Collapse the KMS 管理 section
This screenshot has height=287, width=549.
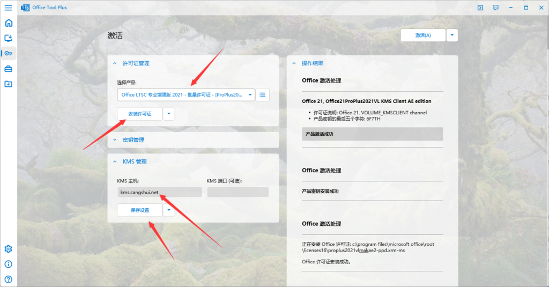pyautogui.click(x=115, y=161)
